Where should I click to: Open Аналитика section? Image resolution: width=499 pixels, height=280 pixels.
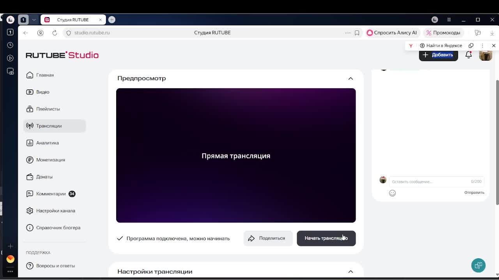[55, 143]
